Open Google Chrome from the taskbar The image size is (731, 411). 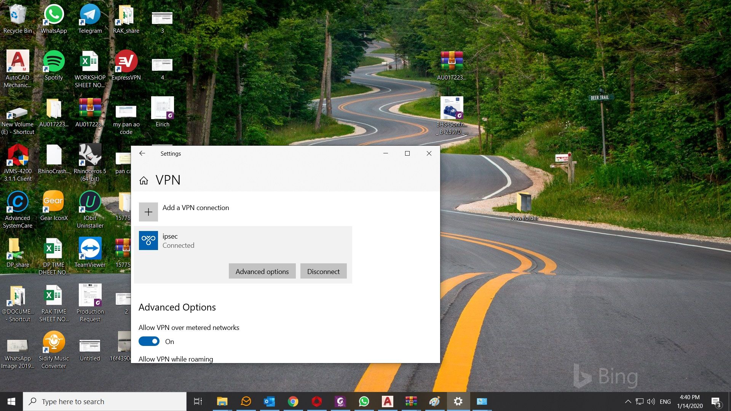(x=293, y=401)
